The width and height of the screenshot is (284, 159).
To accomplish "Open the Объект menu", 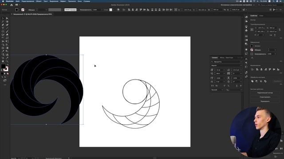I will [39, 1].
